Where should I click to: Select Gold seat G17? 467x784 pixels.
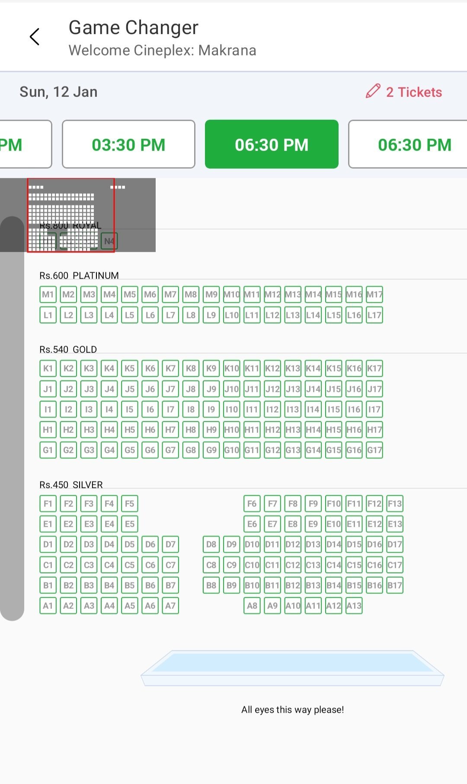pos(374,450)
